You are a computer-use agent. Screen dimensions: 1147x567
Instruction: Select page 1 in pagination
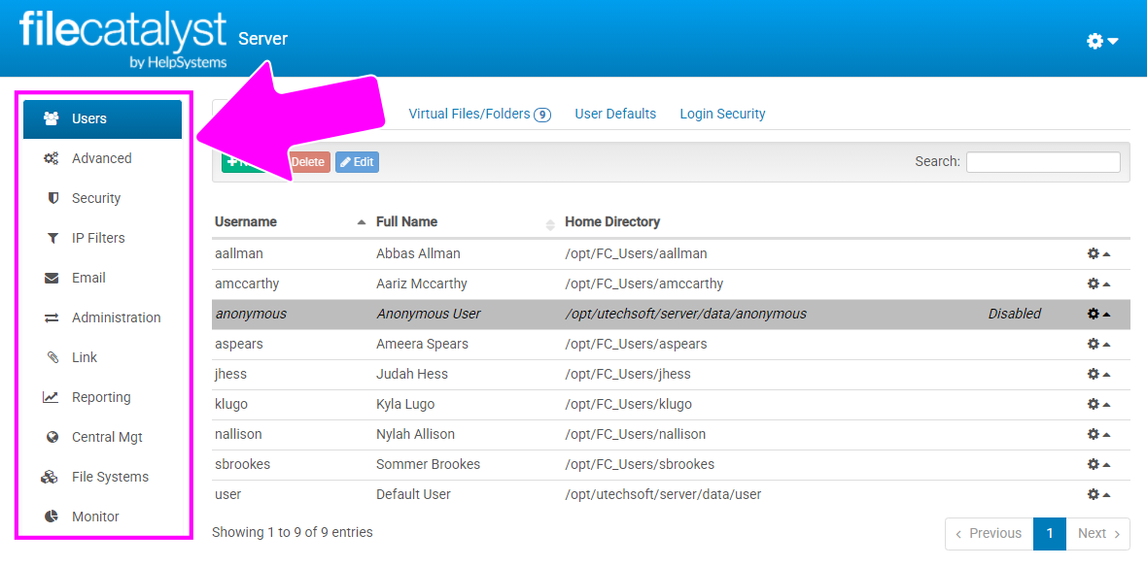[1050, 533]
